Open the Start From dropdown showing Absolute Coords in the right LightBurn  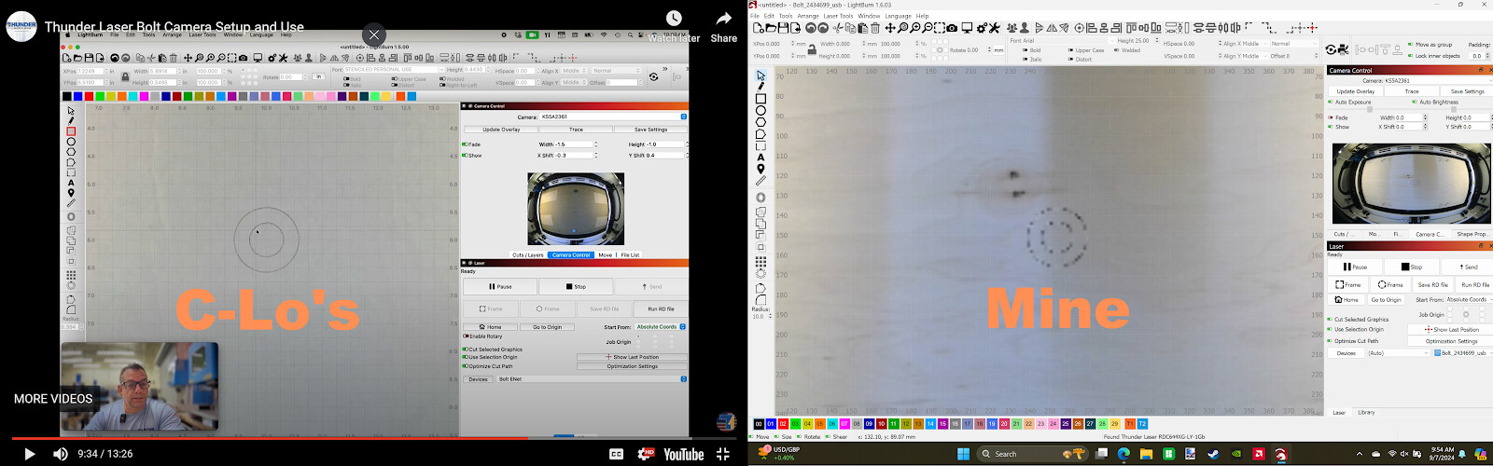tap(1469, 299)
